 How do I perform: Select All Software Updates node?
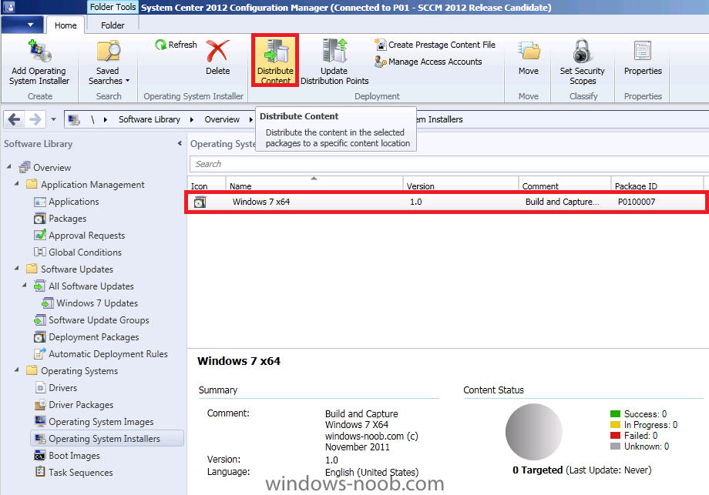(x=92, y=286)
